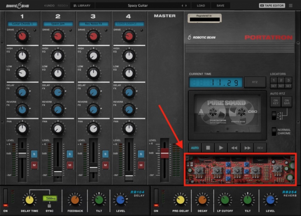This screenshot has width=301, height=216.
Task: Click UNDO in the top bar
Action: 50,5
